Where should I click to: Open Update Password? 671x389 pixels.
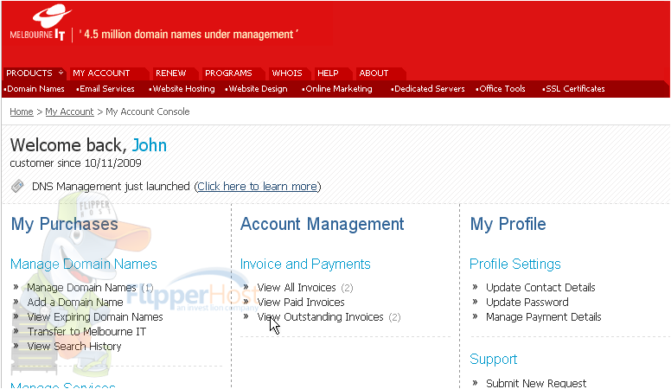coord(527,303)
